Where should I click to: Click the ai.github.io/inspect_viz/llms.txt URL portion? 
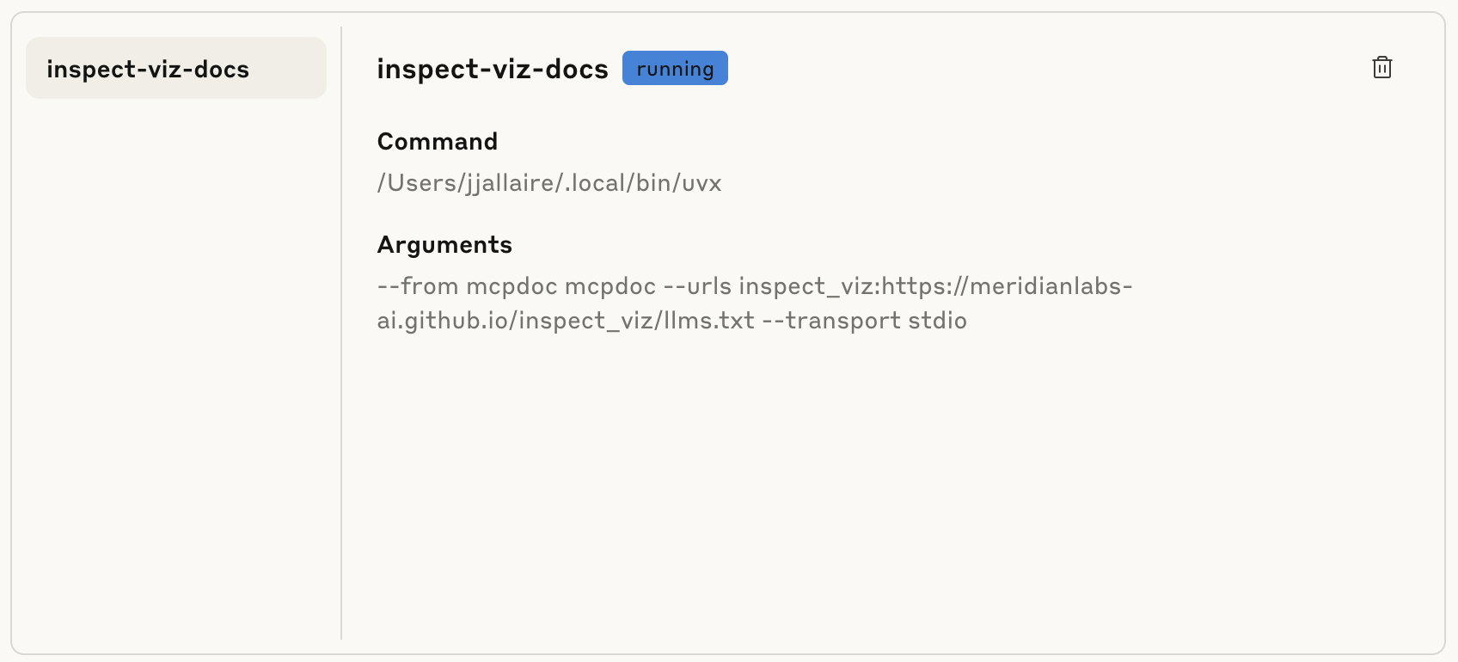[x=566, y=321]
